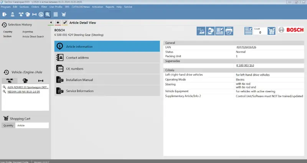Open the Program menu
The image size is (307, 163).
pyautogui.click(x=6, y=7)
